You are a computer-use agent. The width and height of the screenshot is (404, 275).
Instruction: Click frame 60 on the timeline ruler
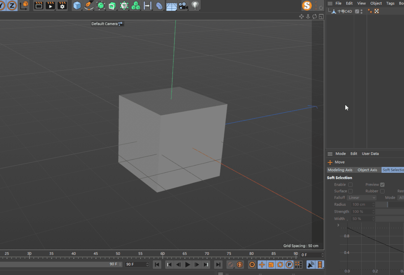tap(162, 254)
